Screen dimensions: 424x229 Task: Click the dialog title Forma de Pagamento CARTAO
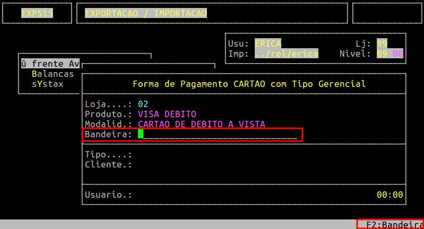click(x=249, y=84)
